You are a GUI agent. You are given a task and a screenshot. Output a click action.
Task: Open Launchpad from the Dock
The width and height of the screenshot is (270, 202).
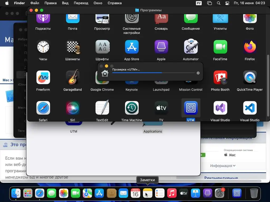coord(28,193)
